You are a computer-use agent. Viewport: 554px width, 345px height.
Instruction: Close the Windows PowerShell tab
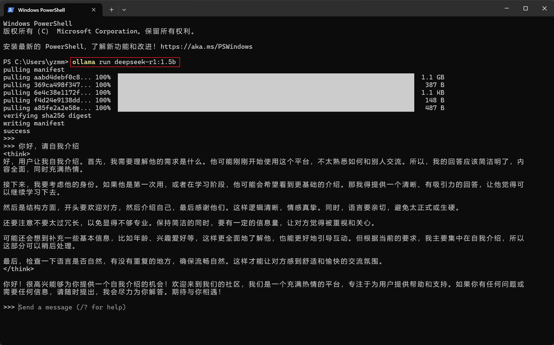click(x=94, y=10)
